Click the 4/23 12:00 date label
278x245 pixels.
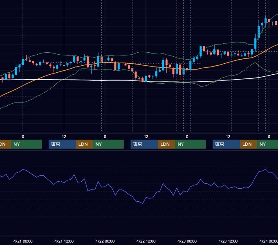click(228, 241)
